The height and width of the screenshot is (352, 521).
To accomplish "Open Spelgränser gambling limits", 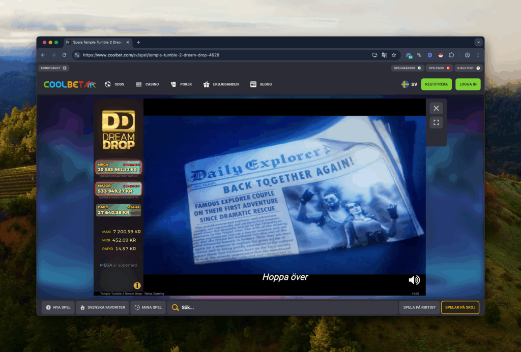I will point(408,68).
